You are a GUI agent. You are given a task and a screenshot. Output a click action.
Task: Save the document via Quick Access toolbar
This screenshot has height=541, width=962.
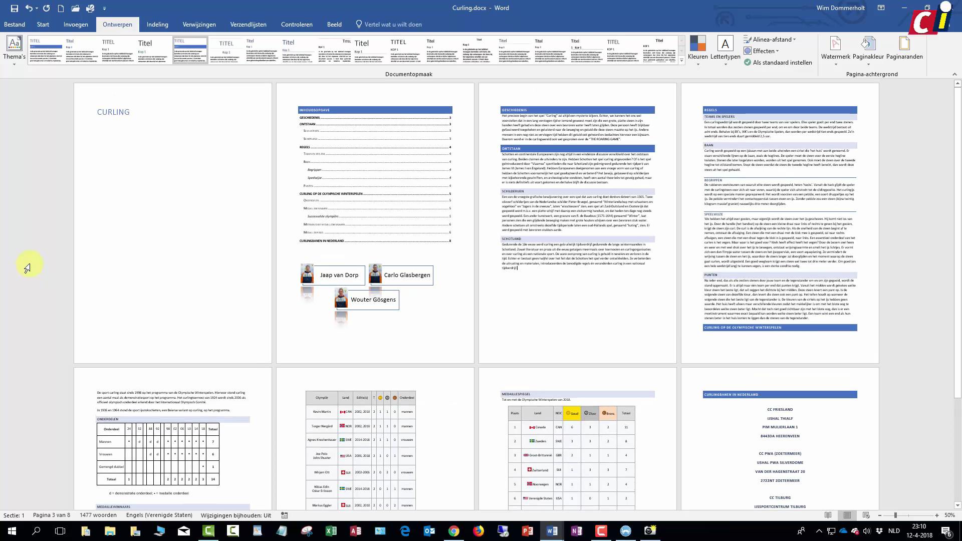(x=15, y=8)
